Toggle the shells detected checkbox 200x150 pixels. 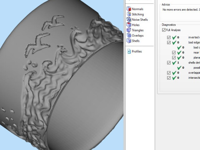(x=169, y=62)
